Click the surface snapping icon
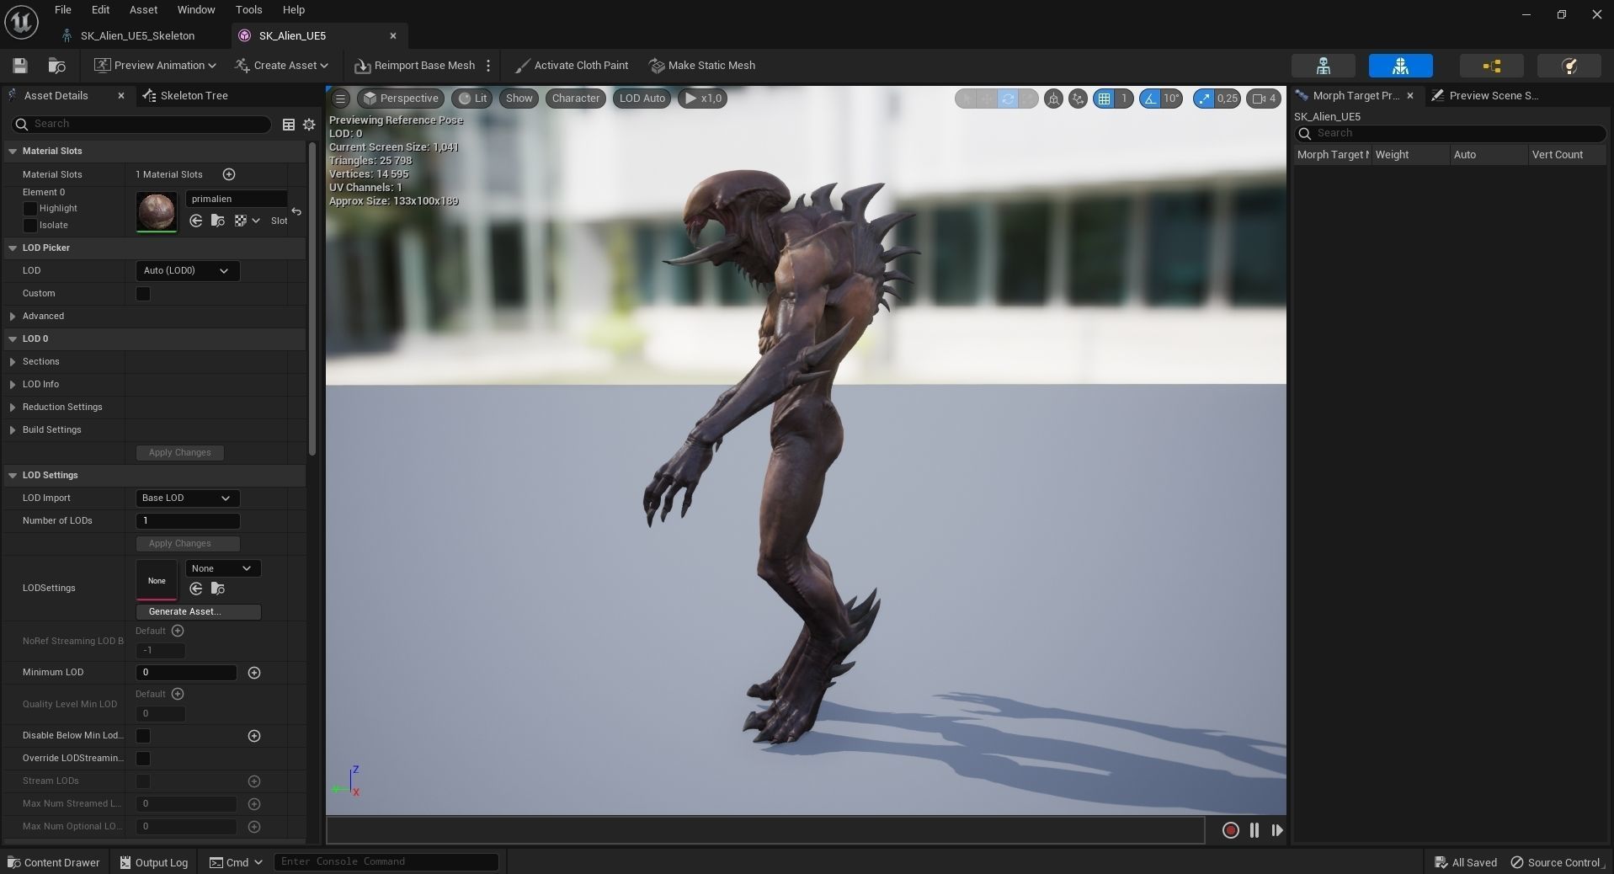 pyautogui.click(x=1078, y=99)
